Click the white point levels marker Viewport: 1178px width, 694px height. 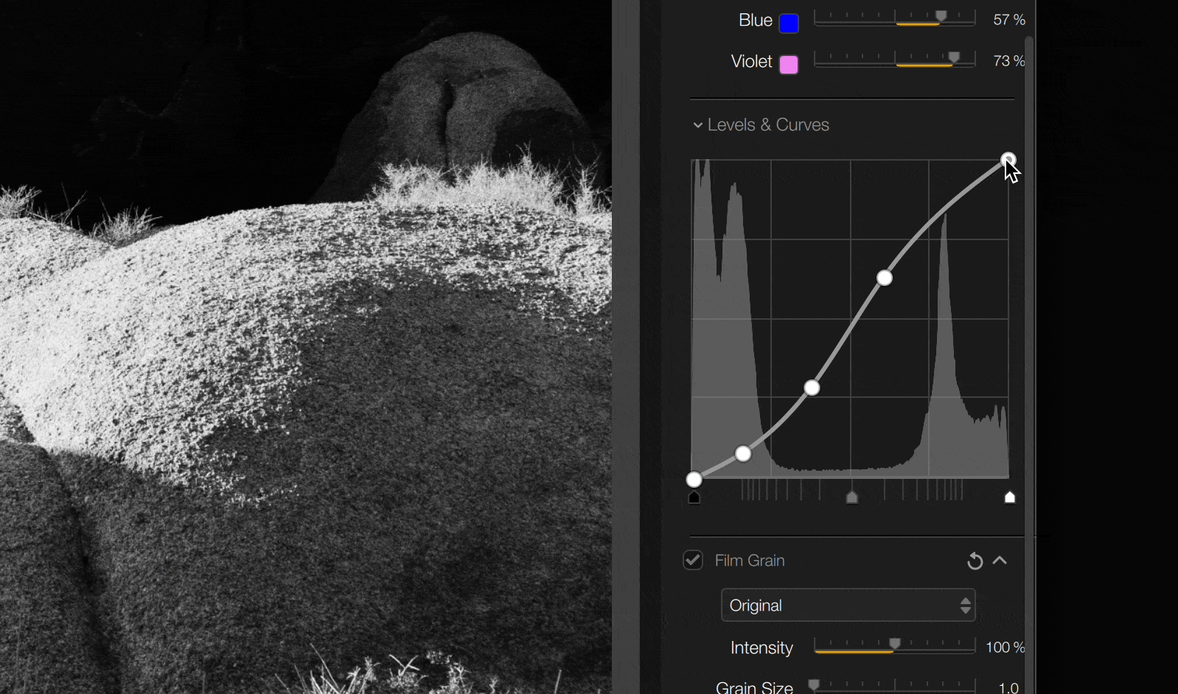pos(1010,498)
